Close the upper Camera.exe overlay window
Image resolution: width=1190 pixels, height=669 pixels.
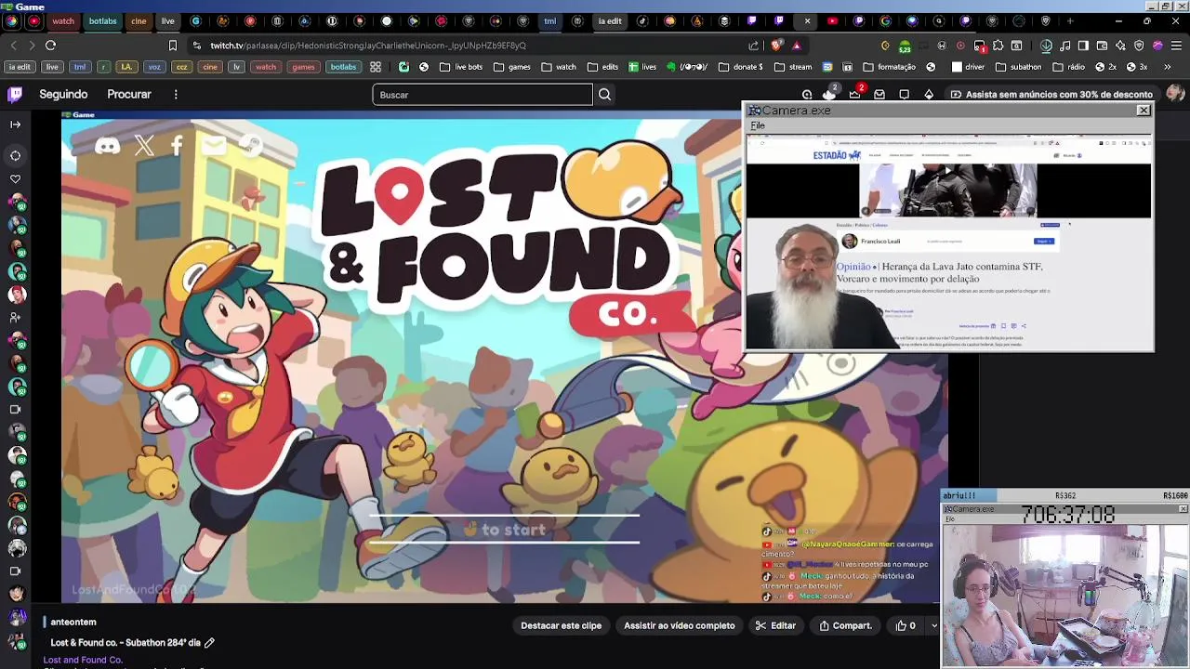click(1144, 111)
